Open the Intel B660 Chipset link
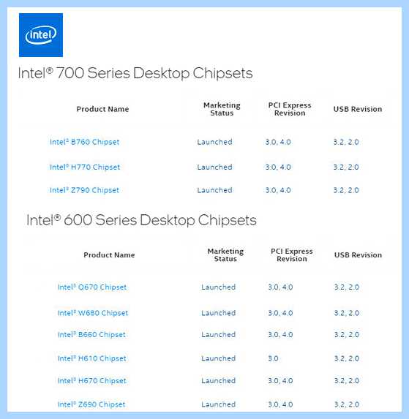The width and height of the screenshot is (409, 419). pos(91,335)
